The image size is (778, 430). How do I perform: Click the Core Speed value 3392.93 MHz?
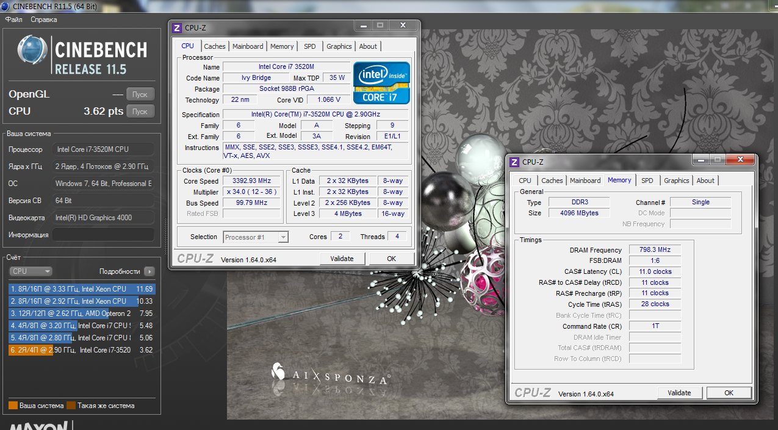[251, 181]
